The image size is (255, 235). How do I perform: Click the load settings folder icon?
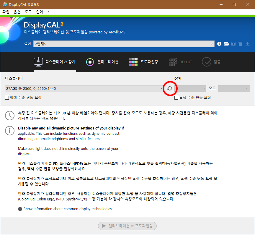[x=226, y=44]
